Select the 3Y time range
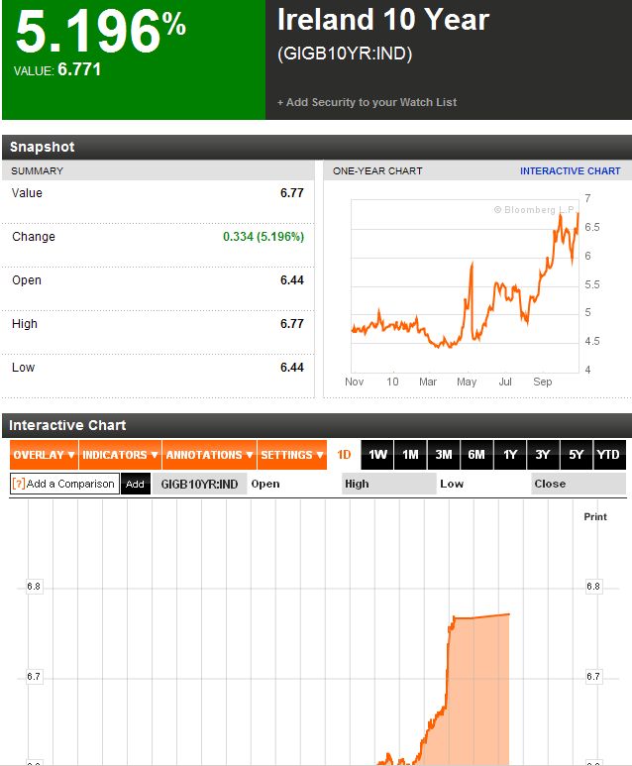This screenshot has height=766, width=632. [x=543, y=455]
